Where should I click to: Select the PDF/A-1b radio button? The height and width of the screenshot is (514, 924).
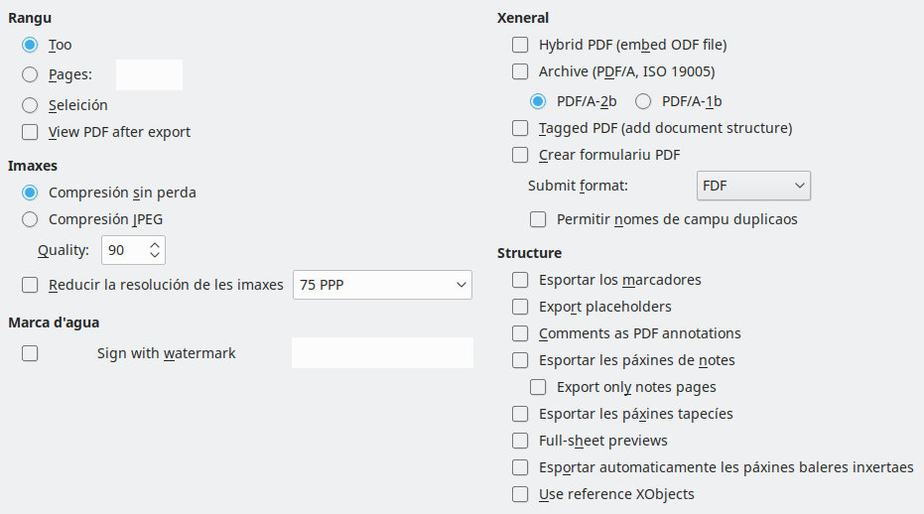643,101
